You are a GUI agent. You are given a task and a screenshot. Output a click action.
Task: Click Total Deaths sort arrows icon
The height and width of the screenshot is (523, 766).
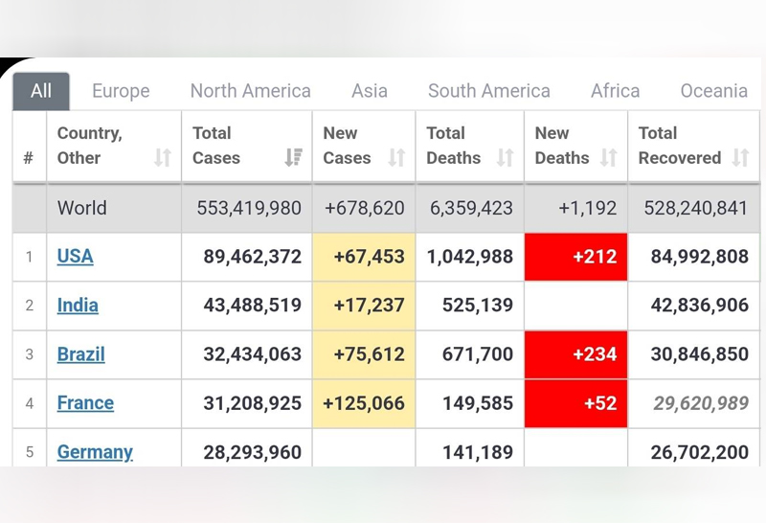click(x=505, y=158)
